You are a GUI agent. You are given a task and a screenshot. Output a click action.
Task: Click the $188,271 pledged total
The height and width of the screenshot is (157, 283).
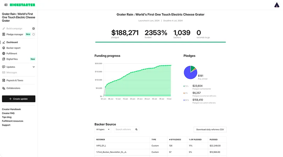(x=125, y=33)
